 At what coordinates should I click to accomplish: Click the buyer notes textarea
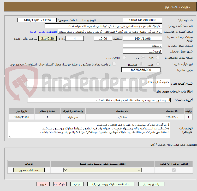click(x=89, y=130)
